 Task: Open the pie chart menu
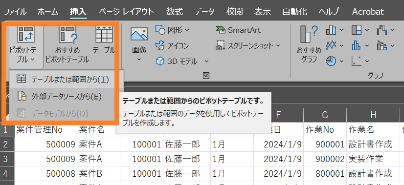pos(335,61)
